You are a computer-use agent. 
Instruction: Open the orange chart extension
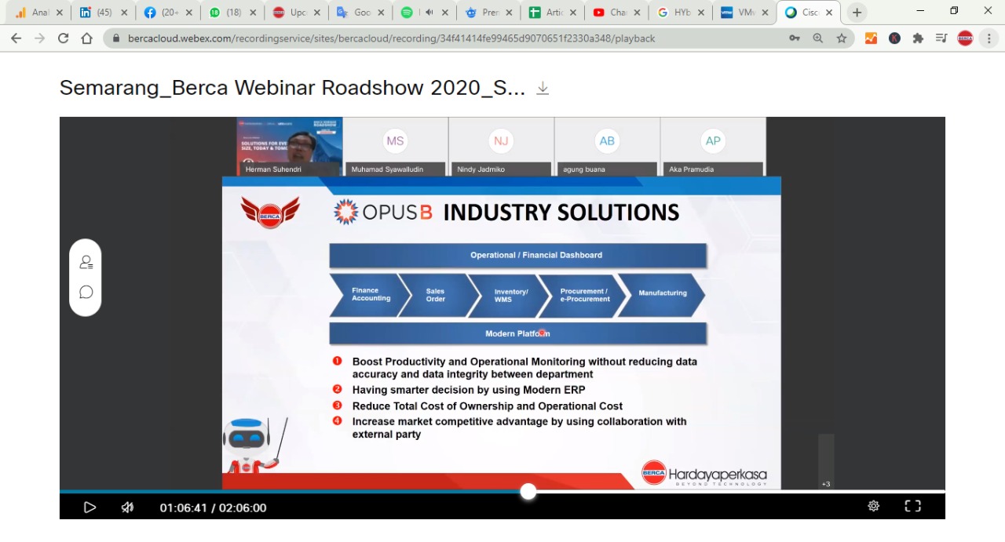[871, 38]
